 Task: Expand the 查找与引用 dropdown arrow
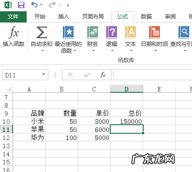[185, 51]
